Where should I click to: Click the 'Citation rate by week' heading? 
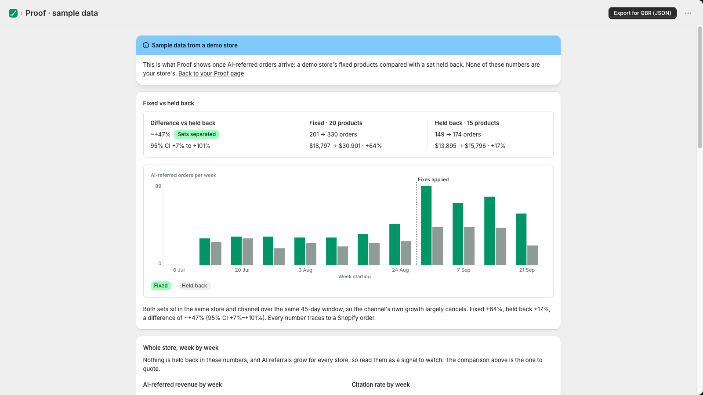380,384
